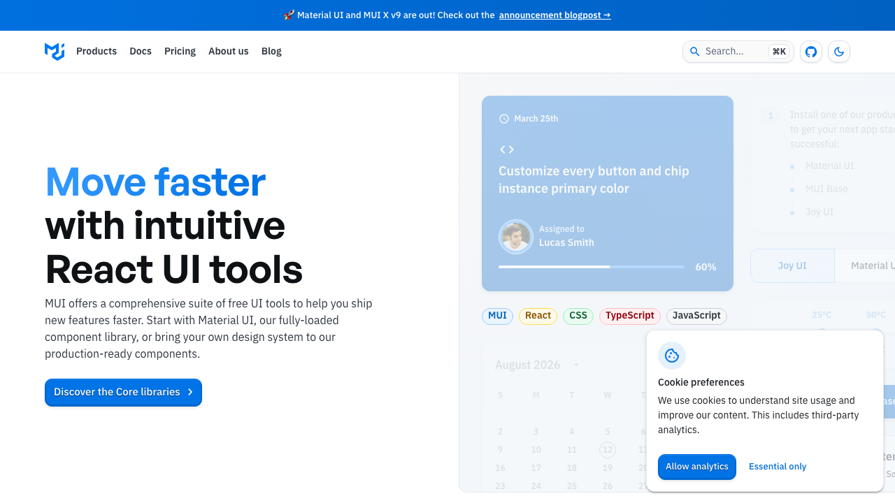Go to the Docs page
The height and width of the screenshot is (503, 895).
(x=141, y=51)
